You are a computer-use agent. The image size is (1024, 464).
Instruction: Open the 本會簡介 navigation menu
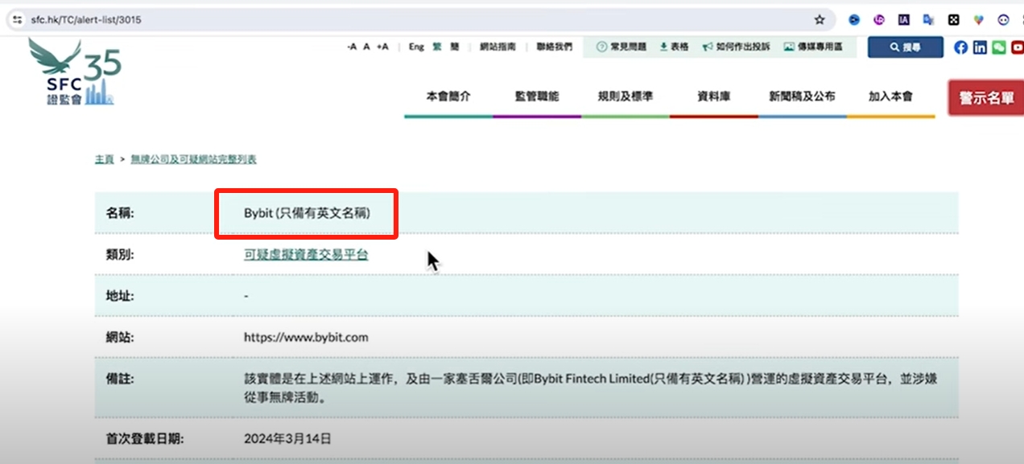(448, 96)
